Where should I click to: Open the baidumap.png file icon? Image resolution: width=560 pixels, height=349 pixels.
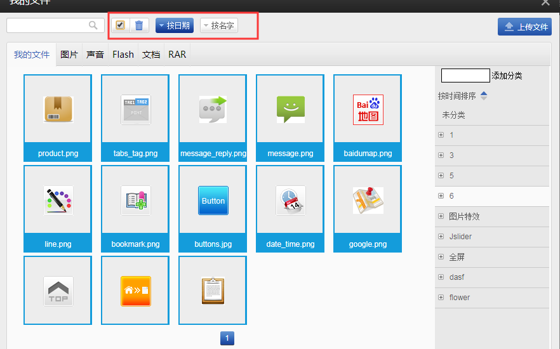(368, 109)
